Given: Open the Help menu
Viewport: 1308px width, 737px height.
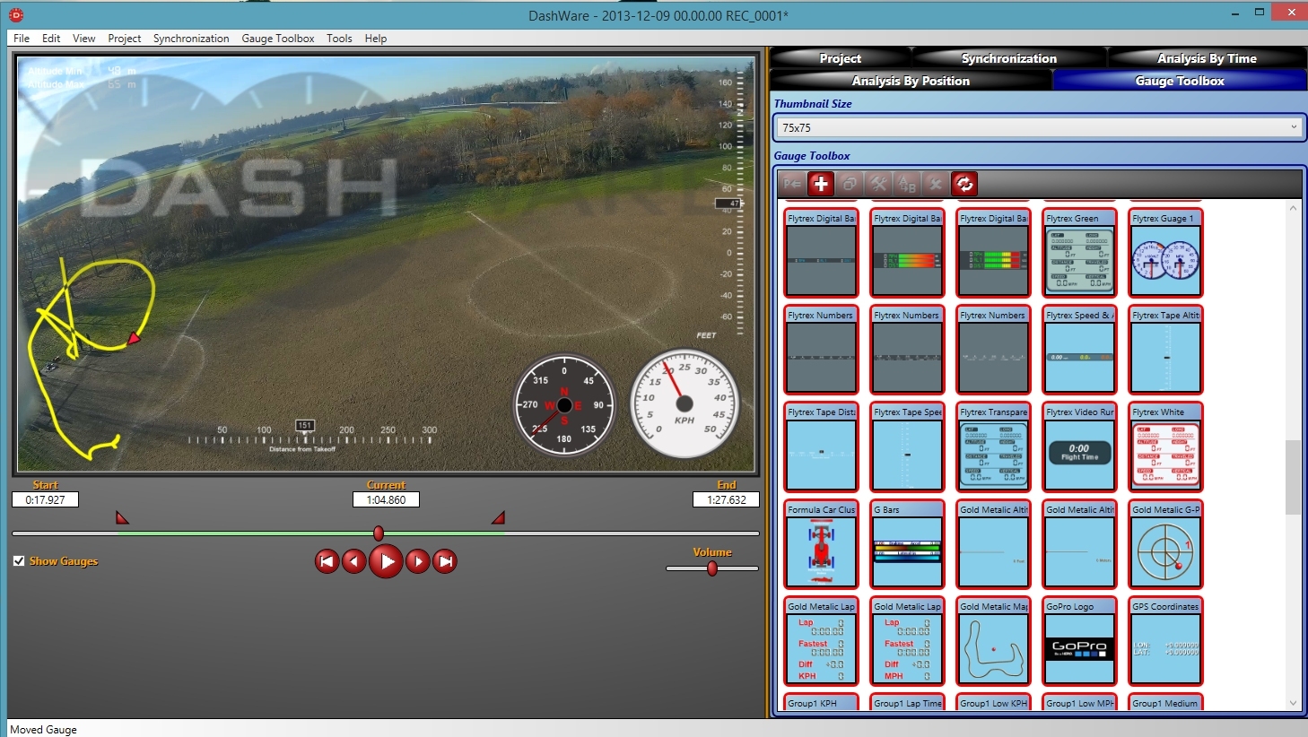Looking at the screenshot, I should (x=376, y=39).
